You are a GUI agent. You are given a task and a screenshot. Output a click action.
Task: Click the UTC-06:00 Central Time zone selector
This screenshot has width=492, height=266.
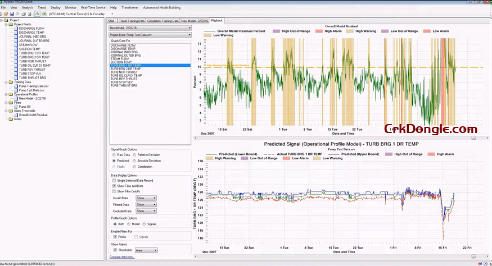(76, 13)
